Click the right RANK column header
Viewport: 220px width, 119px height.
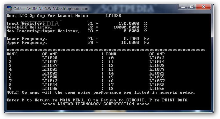pyautogui.click(x=111, y=54)
